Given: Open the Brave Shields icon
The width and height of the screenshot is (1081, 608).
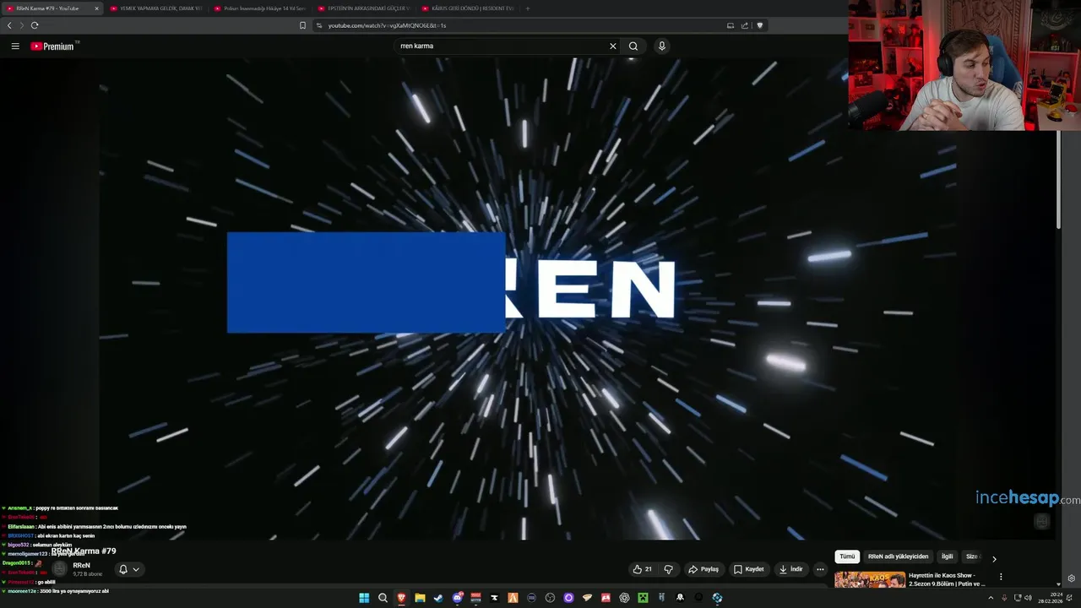Looking at the screenshot, I should pyautogui.click(x=760, y=25).
